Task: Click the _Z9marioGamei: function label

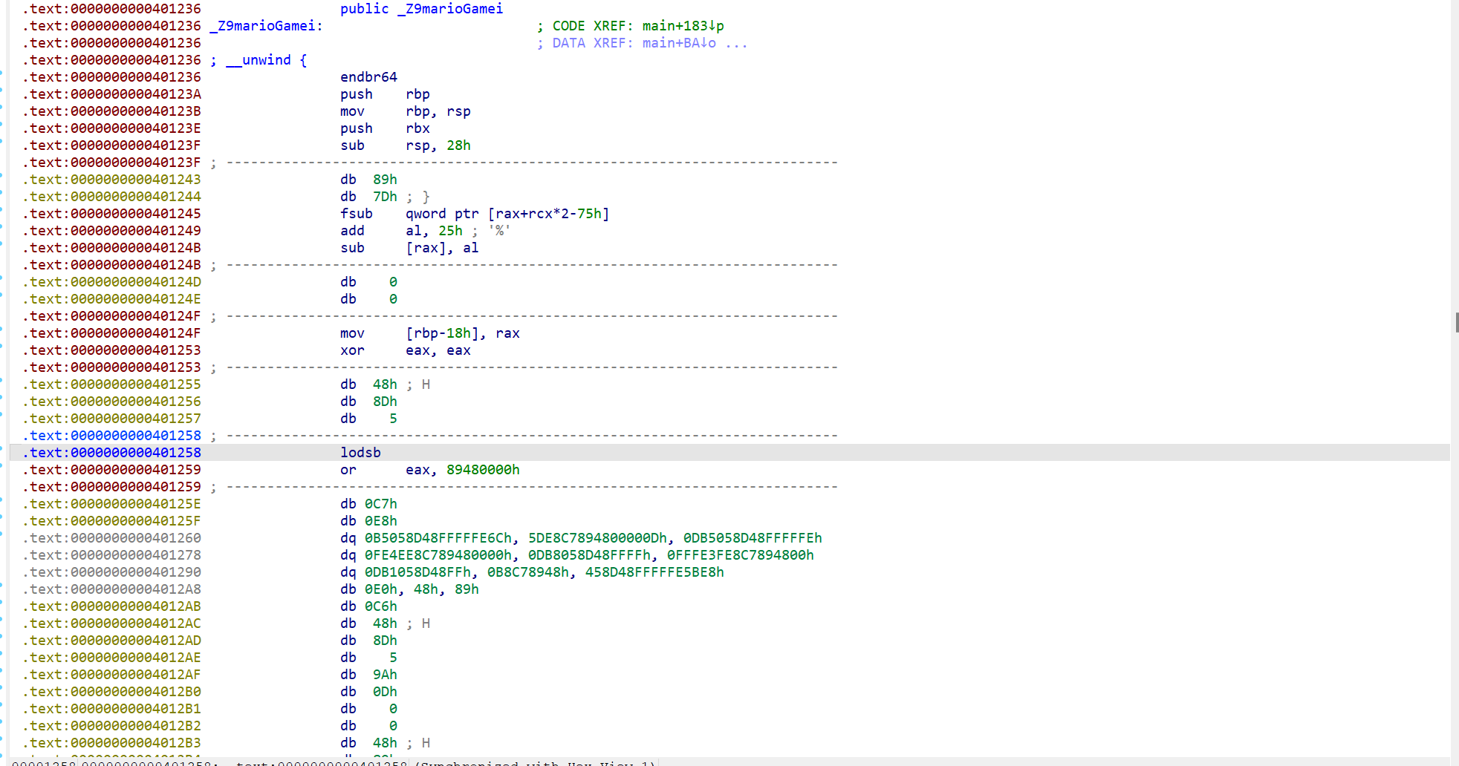Action: 266,26
